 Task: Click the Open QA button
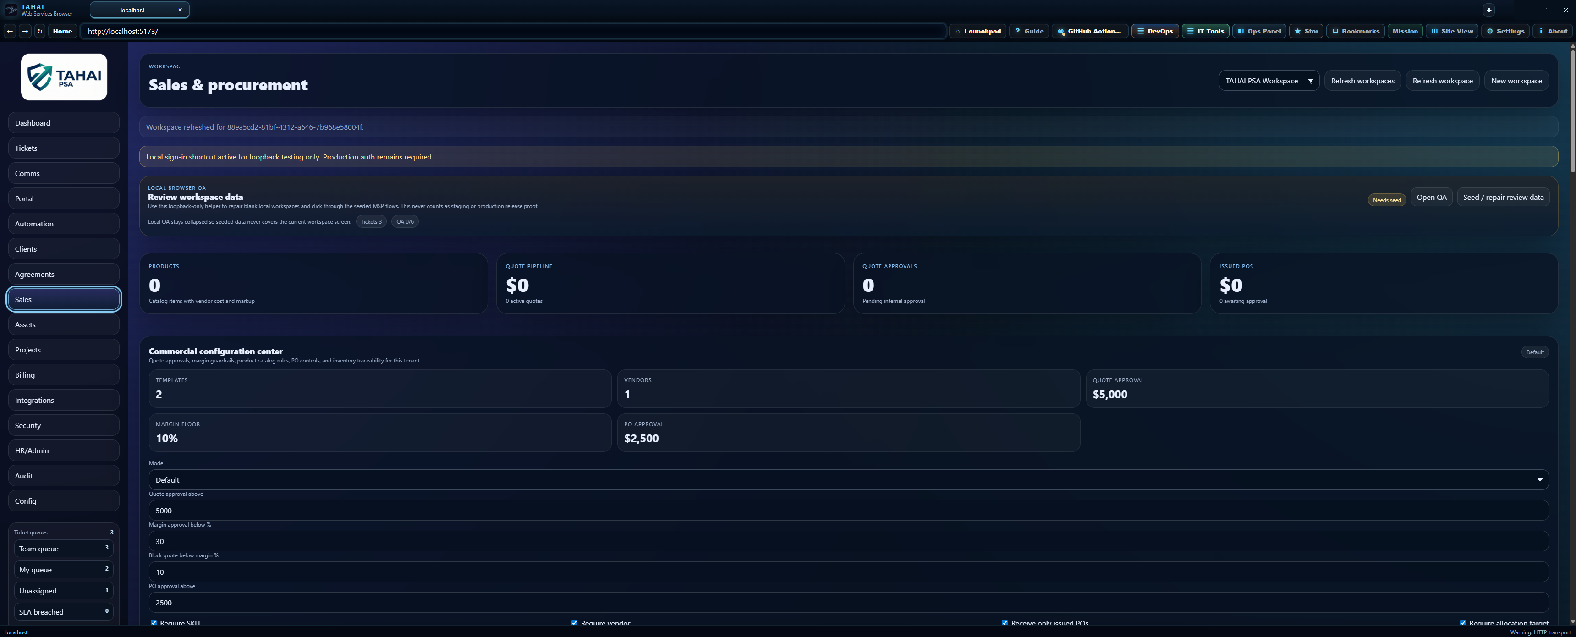(x=1432, y=197)
